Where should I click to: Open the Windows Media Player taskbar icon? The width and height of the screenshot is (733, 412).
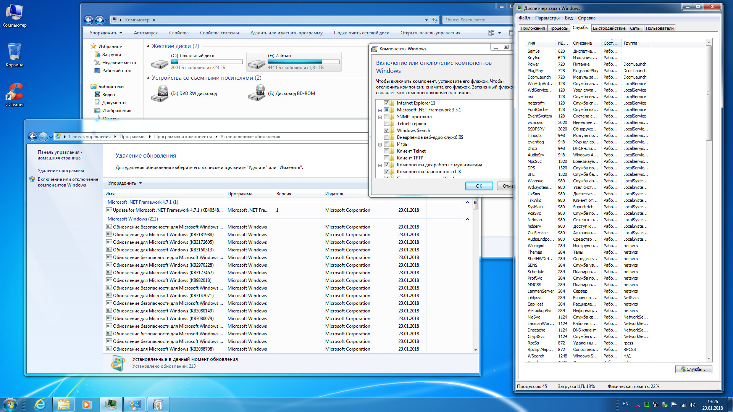point(87,404)
